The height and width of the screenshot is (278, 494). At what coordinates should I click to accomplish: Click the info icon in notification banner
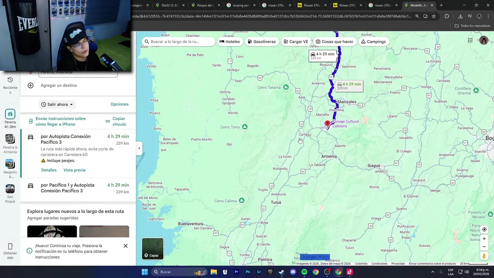pyautogui.click(x=29, y=251)
